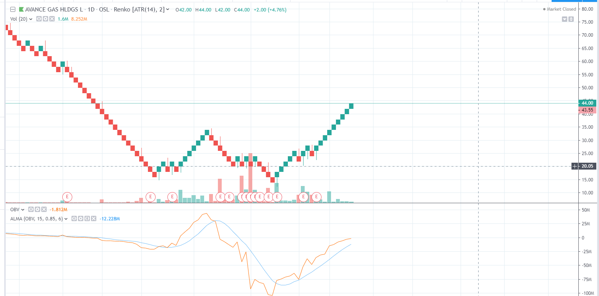Hide the Vol (20) indicator via its eye icon
This screenshot has width=599, height=296.
click(39, 19)
